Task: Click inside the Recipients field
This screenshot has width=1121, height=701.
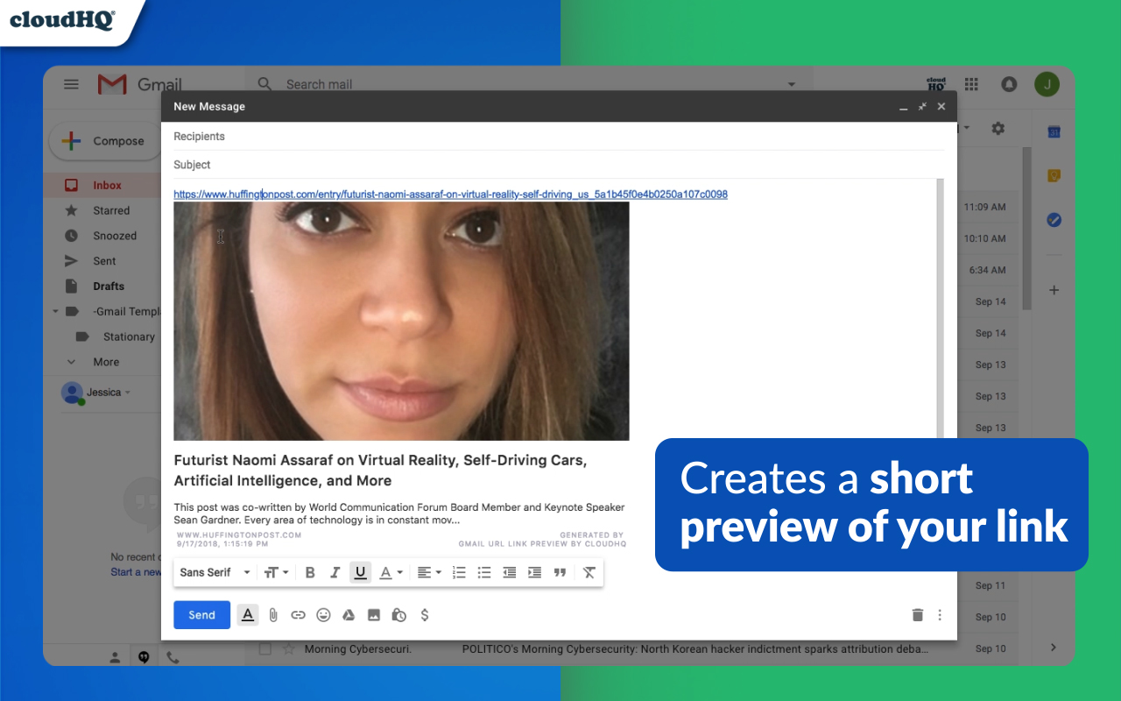Action: point(350,136)
